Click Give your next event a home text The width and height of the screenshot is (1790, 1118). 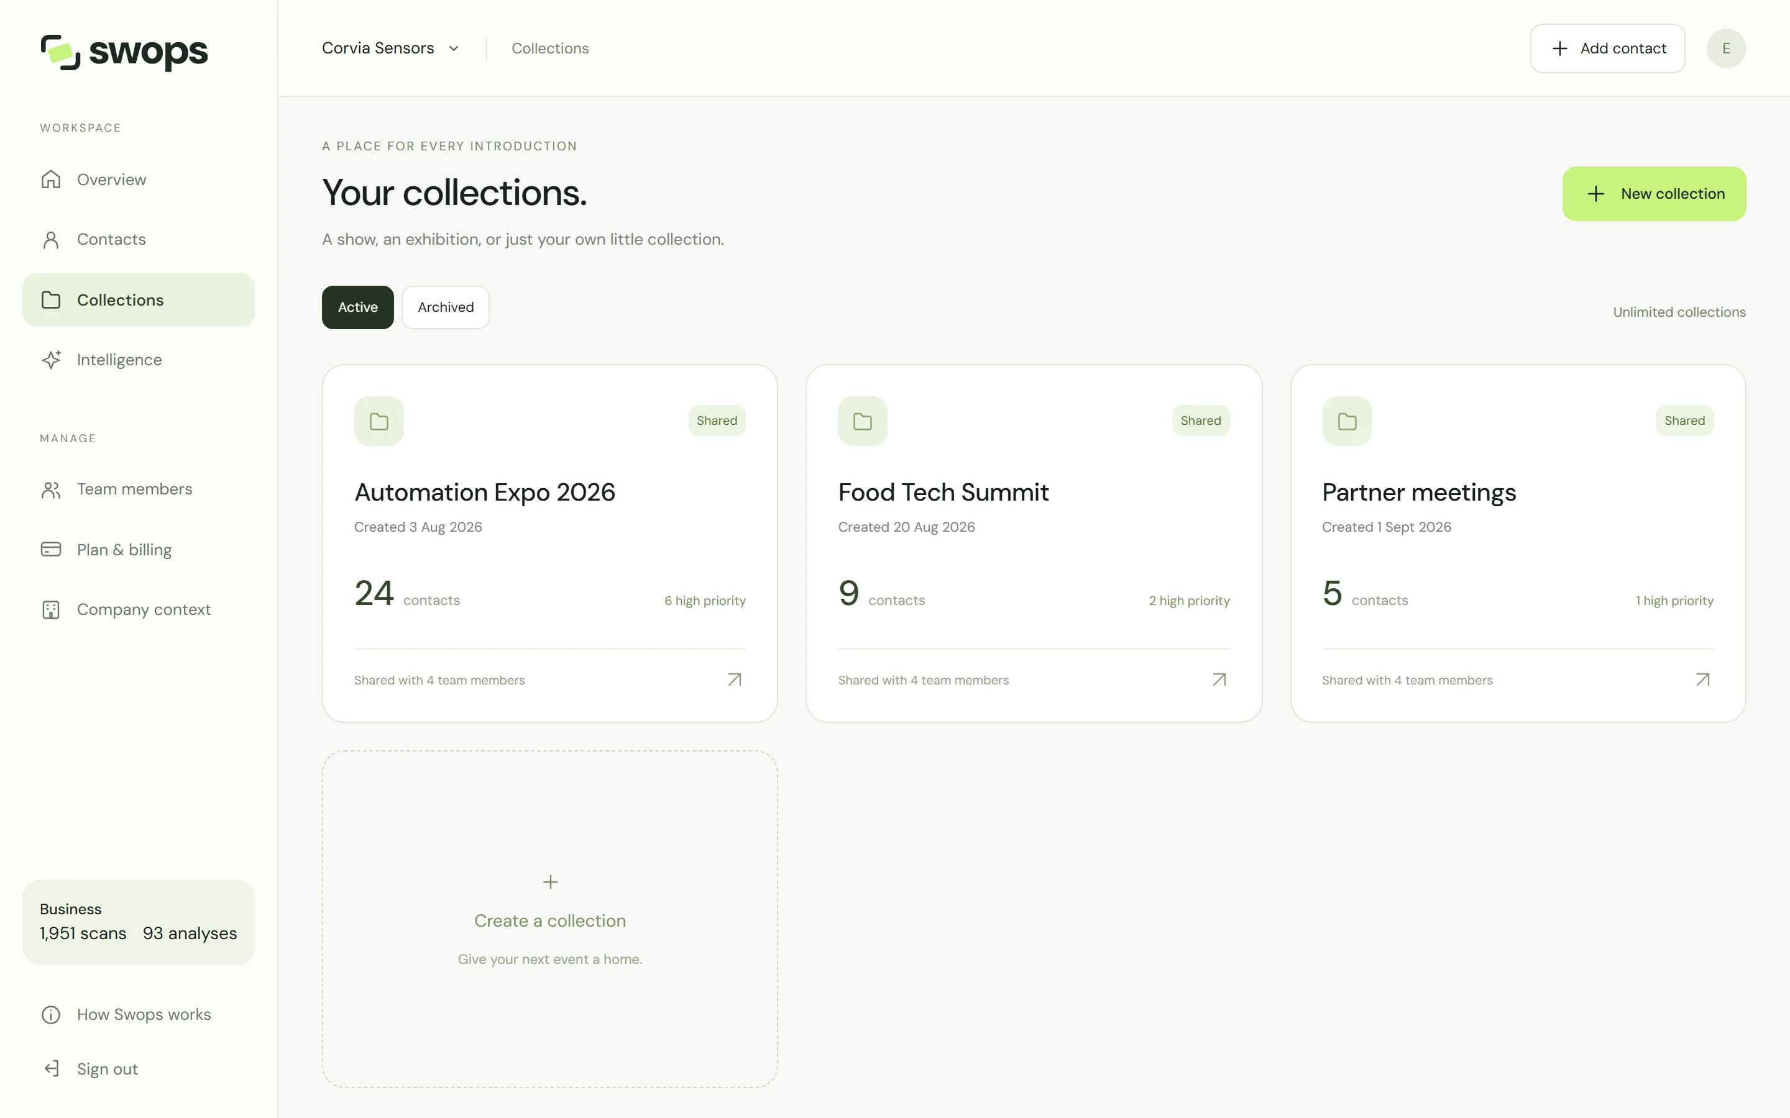click(x=550, y=959)
